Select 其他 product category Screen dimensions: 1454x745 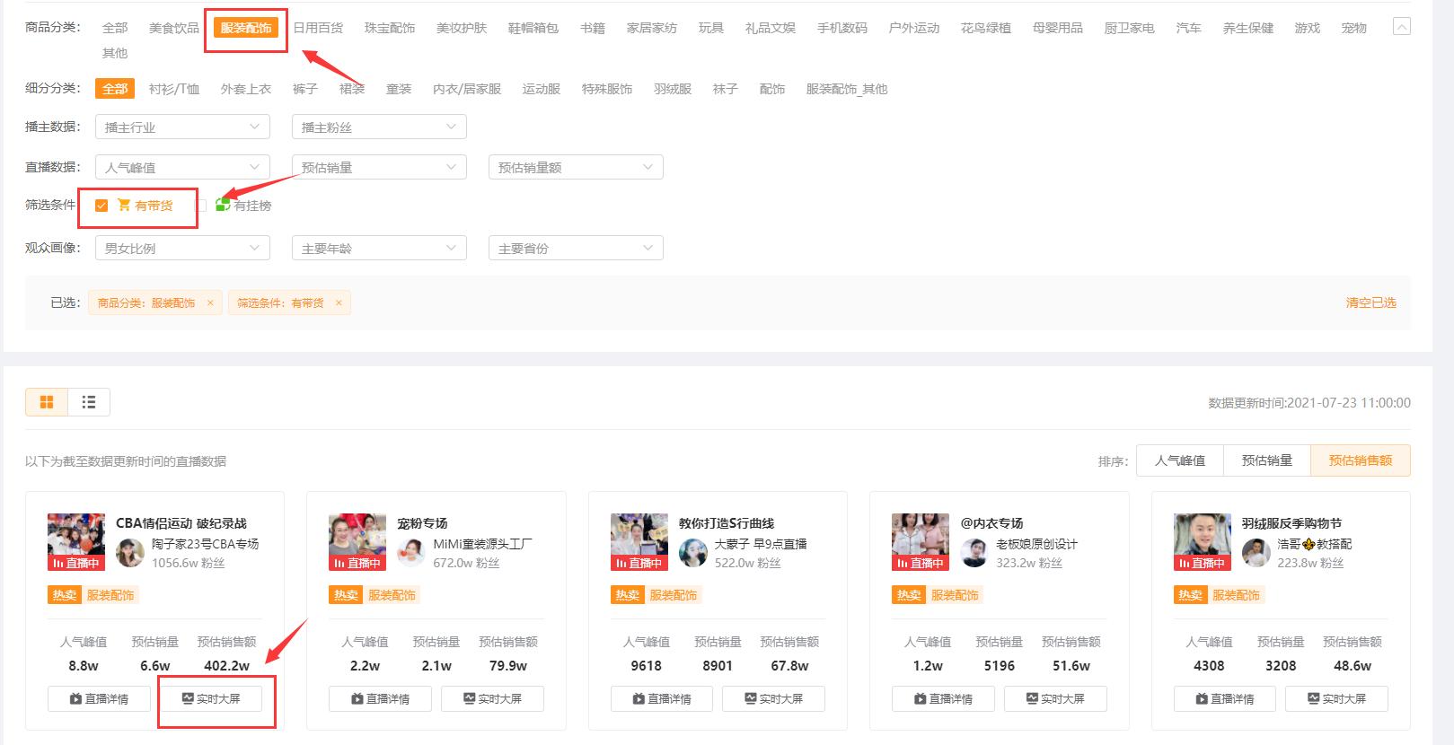pos(115,53)
